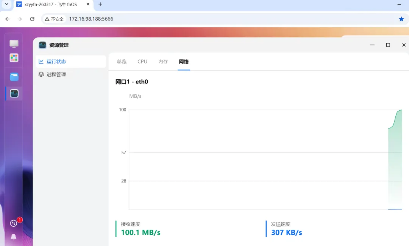Open the app center grid icon
The width and height of the screenshot is (409, 246).
coord(14,58)
